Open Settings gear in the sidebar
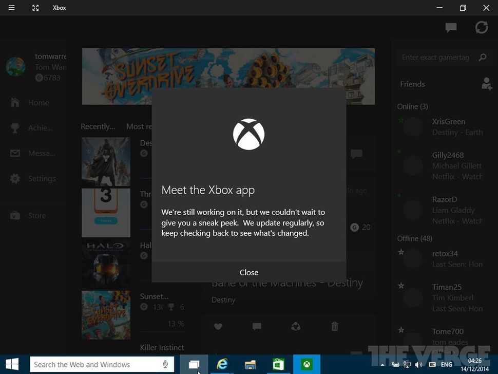This screenshot has width=498, height=374. pos(15,178)
